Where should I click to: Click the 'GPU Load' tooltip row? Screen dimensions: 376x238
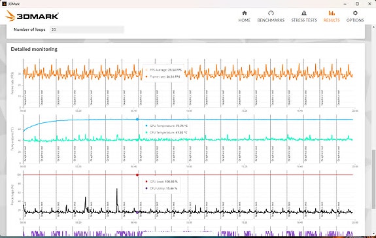click(x=162, y=182)
